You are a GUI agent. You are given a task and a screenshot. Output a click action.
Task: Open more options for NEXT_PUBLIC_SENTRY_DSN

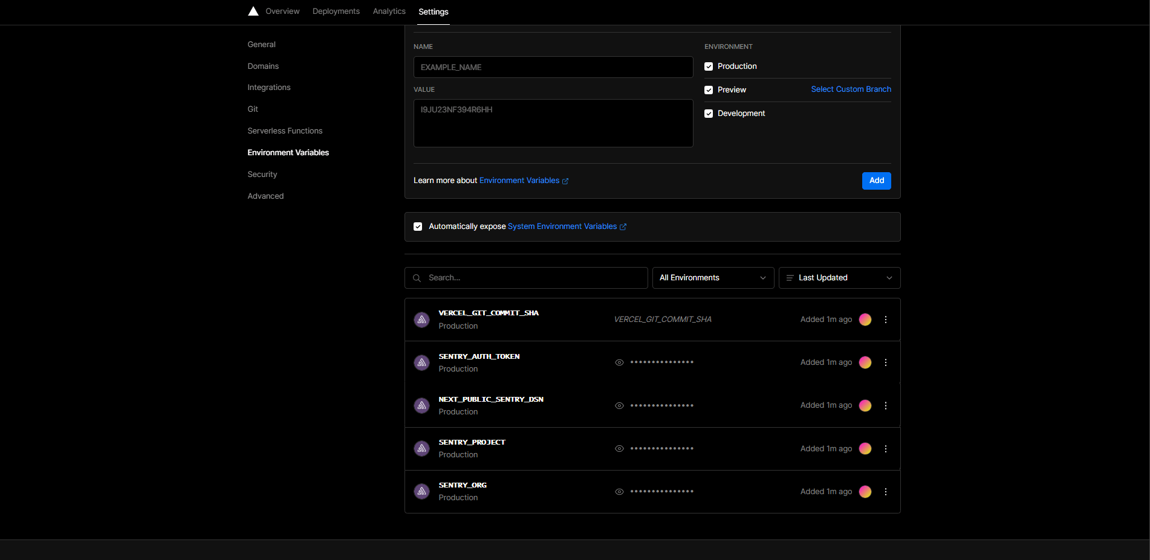pyautogui.click(x=886, y=405)
